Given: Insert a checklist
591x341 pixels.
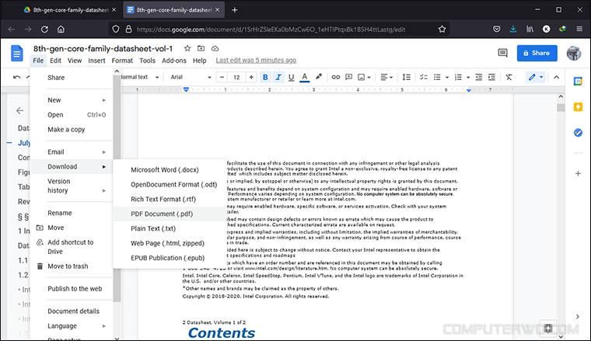Looking at the screenshot, I should tap(423, 77).
